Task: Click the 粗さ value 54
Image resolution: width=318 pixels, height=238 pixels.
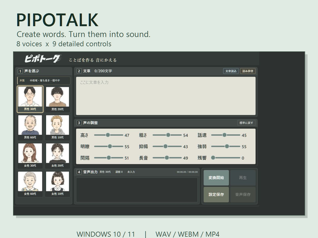Action: coord(186,135)
